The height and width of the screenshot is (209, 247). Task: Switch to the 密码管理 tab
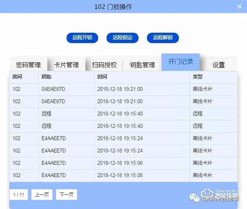coord(28,65)
